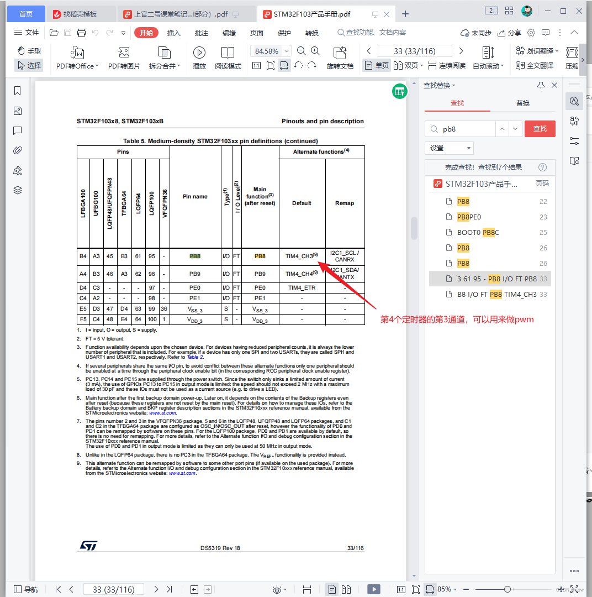Click Share button
This screenshot has height=597, width=592.
pyautogui.click(x=509, y=33)
